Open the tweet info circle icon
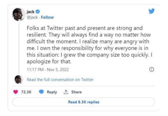The width and height of the screenshot is (168, 116). click(151, 70)
